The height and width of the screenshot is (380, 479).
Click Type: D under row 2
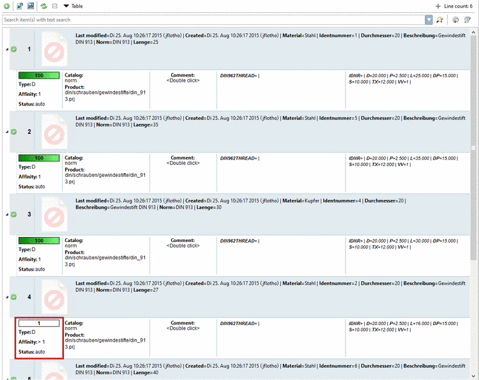pos(27,167)
